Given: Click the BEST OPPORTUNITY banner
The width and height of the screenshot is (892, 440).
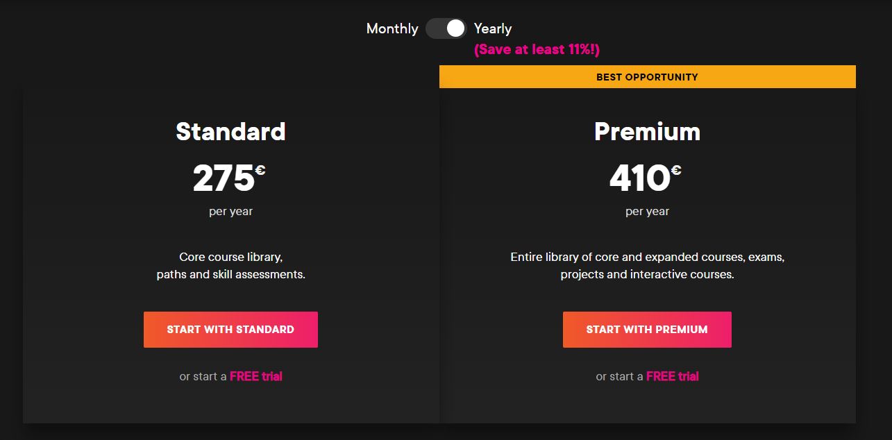Looking at the screenshot, I should 648,77.
